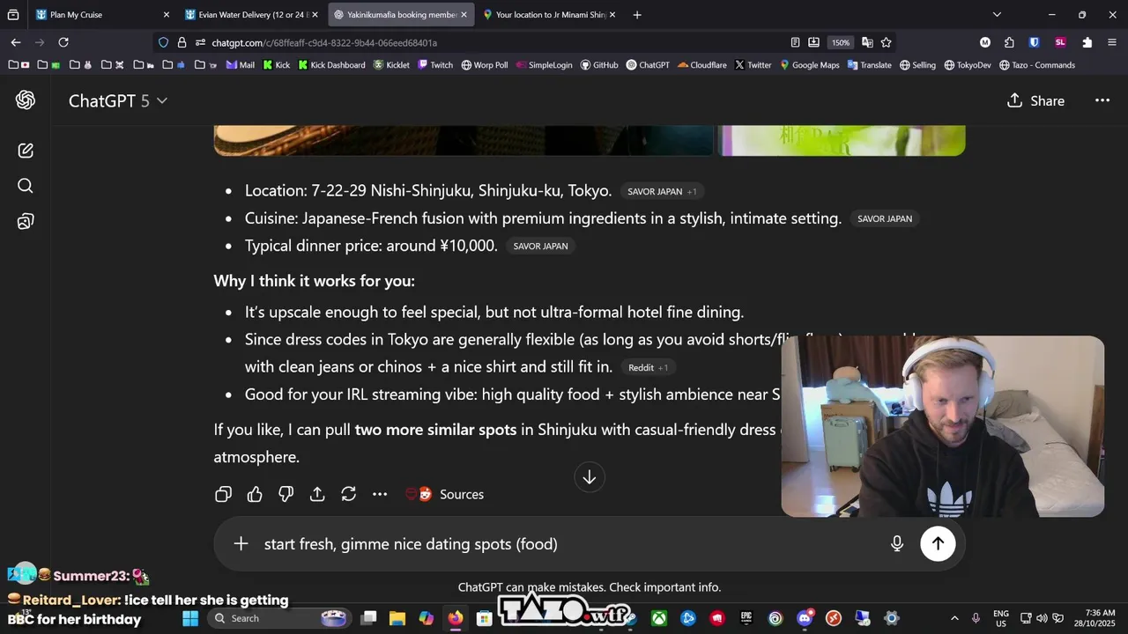Open the Tazo - Commands bookmark
The height and width of the screenshot is (634, 1128).
(x=1037, y=65)
